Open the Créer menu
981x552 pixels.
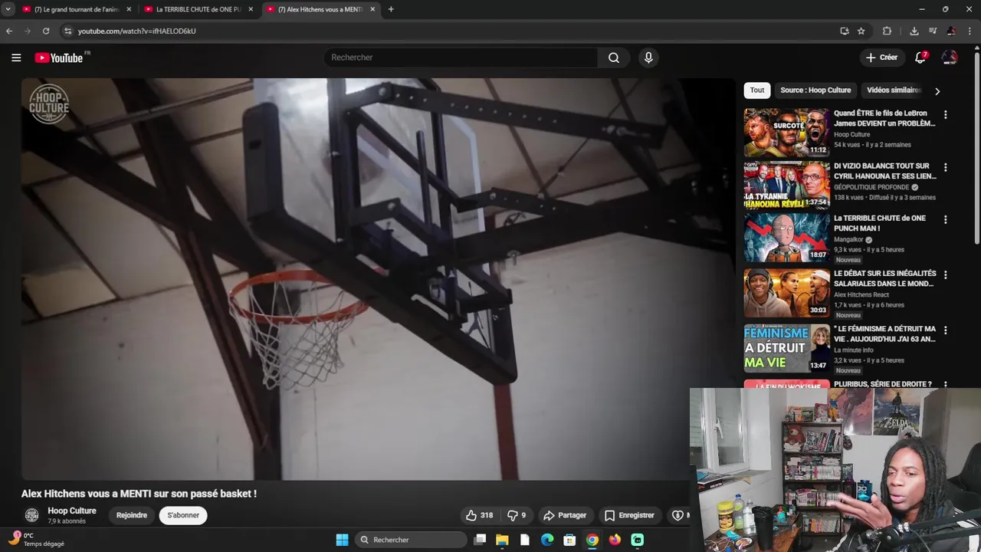click(x=881, y=58)
